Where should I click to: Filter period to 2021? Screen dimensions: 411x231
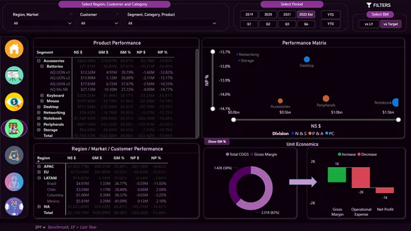tap(287, 15)
